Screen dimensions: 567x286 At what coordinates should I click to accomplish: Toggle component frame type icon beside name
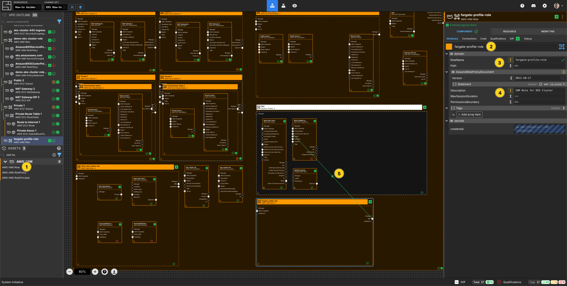pyautogui.click(x=562, y=47)
